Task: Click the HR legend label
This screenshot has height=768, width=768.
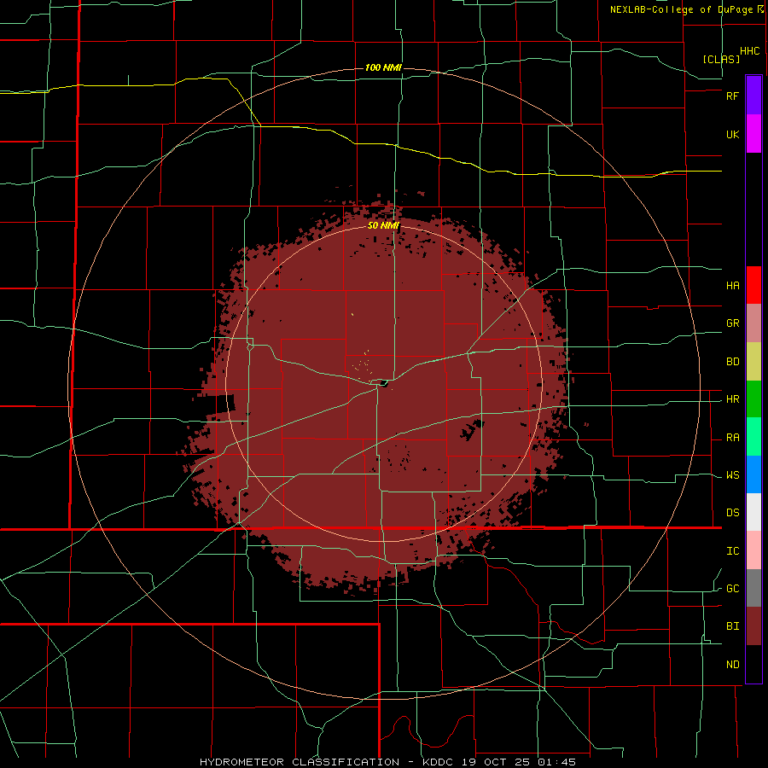Action: pyautogui.click(x=732, y=399)
